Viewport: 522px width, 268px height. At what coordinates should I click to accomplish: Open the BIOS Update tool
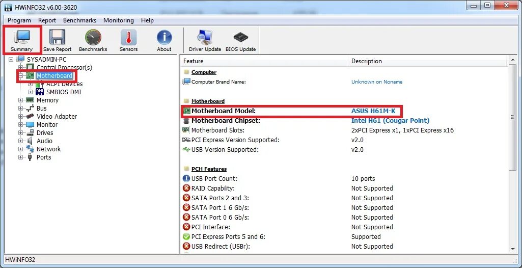pos(241,40)
